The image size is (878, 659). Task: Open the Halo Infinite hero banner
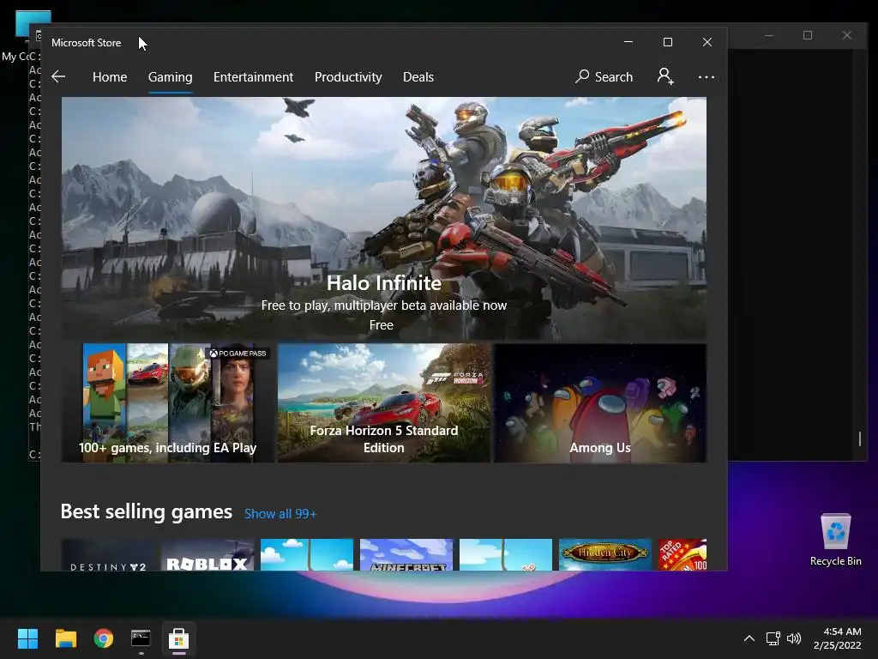[x=383, y=218]
